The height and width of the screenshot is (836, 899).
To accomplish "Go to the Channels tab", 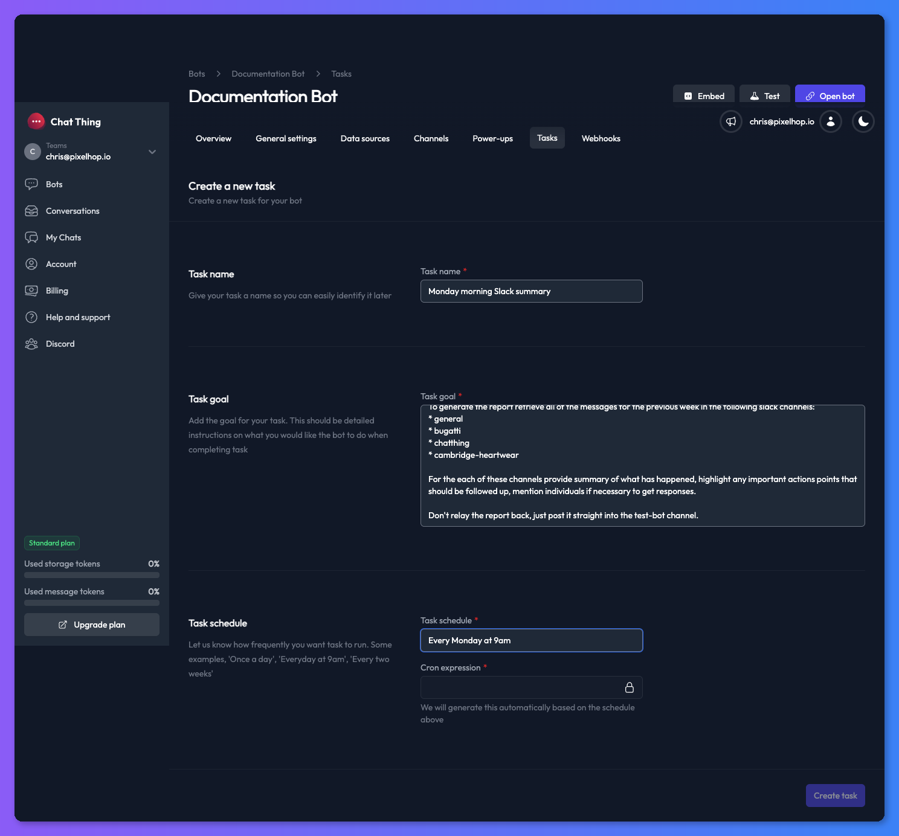I will point(431,138).
